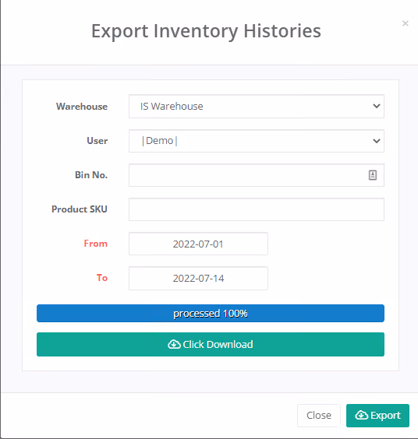Click the Warehouse label
The image size is (418, 439).
pos(82,107)
